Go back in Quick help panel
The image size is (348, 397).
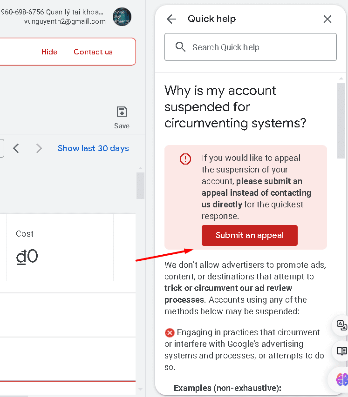pos(171,19)
